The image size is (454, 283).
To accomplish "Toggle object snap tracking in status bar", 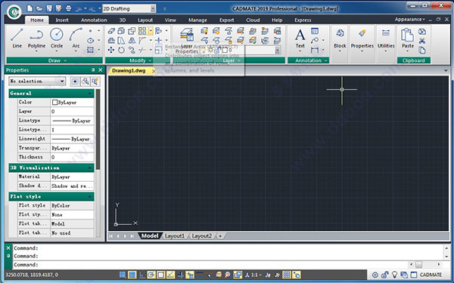I will pos(170,275).
